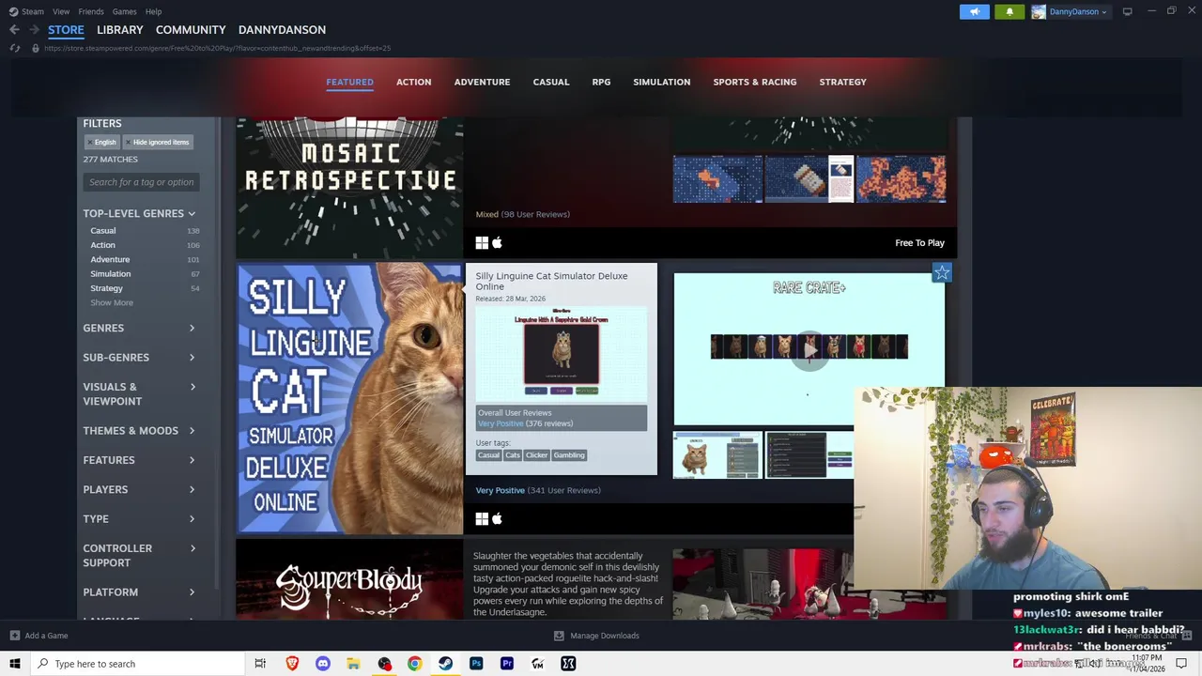The width and height of the screenshot is (1202, 676).
Task: Click Very Positive (341 User Reviews) text
Action: coord(538,490)
